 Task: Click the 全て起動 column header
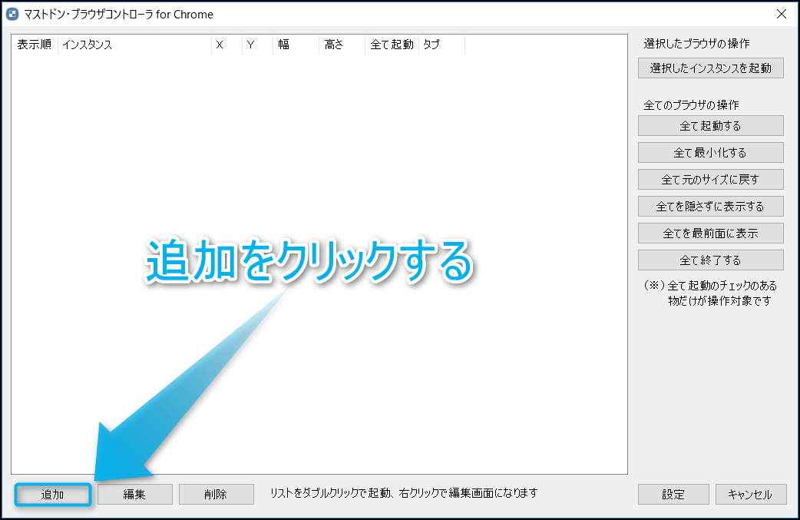tap(392, 45)
